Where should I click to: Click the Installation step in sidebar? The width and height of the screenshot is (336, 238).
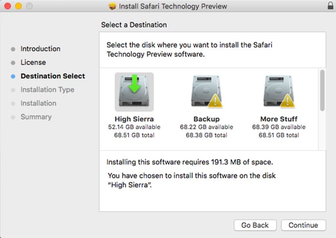(x=38, y=104)
